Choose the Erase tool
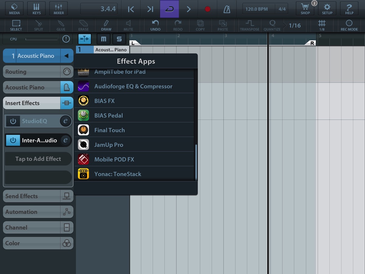This screenshot has height=274, width=365. [x=83, y=25]
